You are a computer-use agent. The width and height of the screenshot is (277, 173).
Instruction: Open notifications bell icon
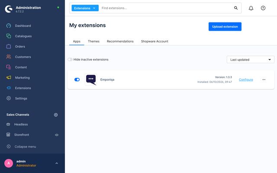pos(251,8)
